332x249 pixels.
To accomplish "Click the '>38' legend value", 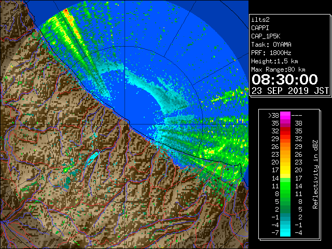I will coord(273,116).
